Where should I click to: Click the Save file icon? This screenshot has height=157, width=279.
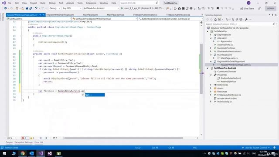point(27,8)
